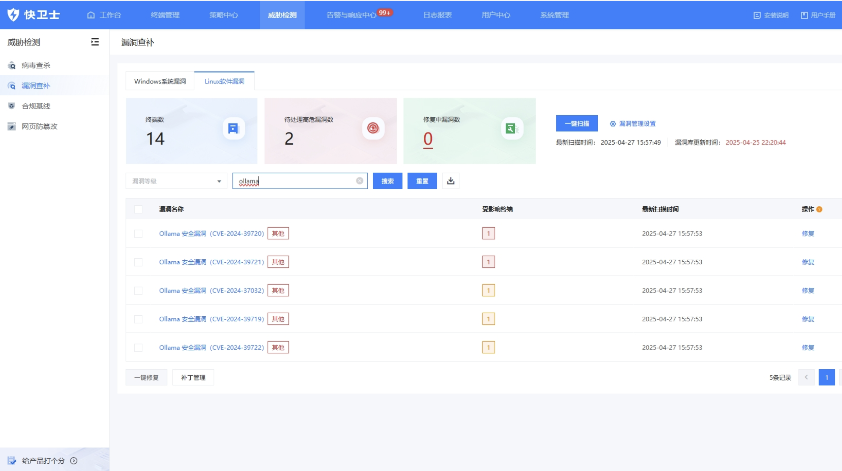Click the 修复中漏洞数 card icon
Viewport: 842px width, 471px height.
pos(511,128)
